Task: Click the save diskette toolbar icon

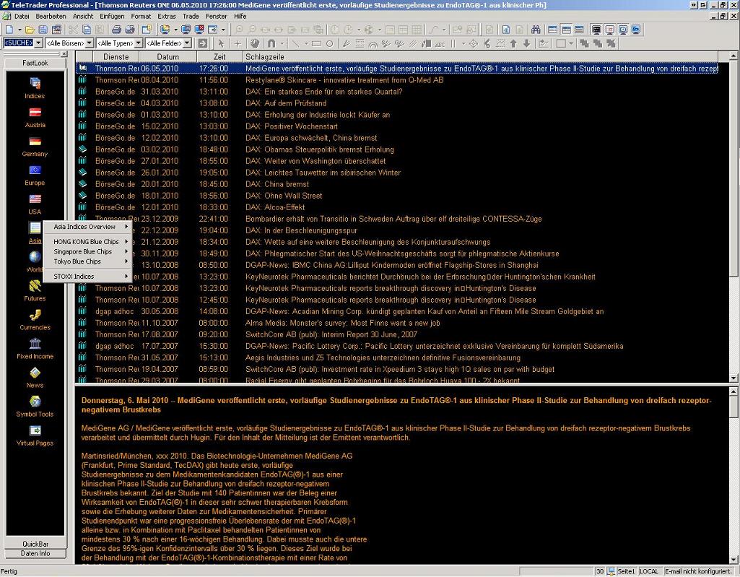Action: [x=43, y=30]
